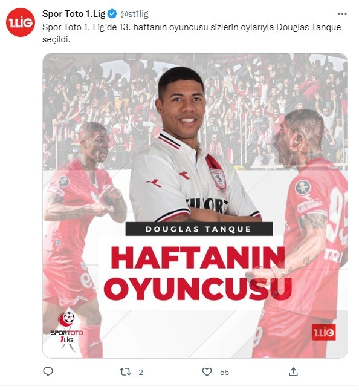This screenshot has width=359, height=392.
Task: Open the @st1lig handle link
Action: click(134, 14)
